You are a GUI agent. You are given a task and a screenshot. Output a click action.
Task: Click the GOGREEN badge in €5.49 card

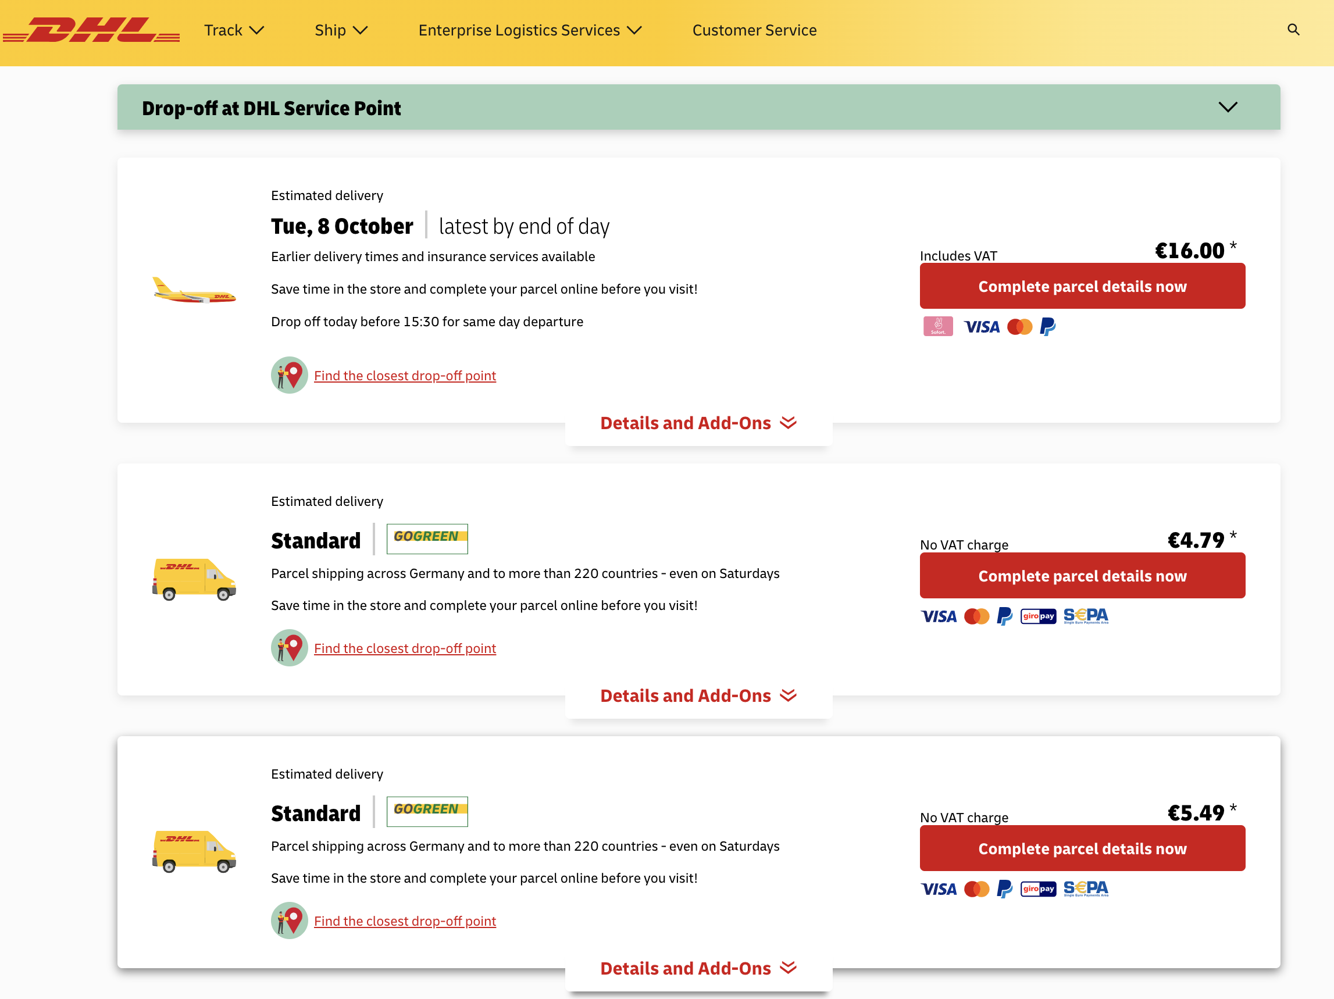pyautogui.click(x=427, y=811)
